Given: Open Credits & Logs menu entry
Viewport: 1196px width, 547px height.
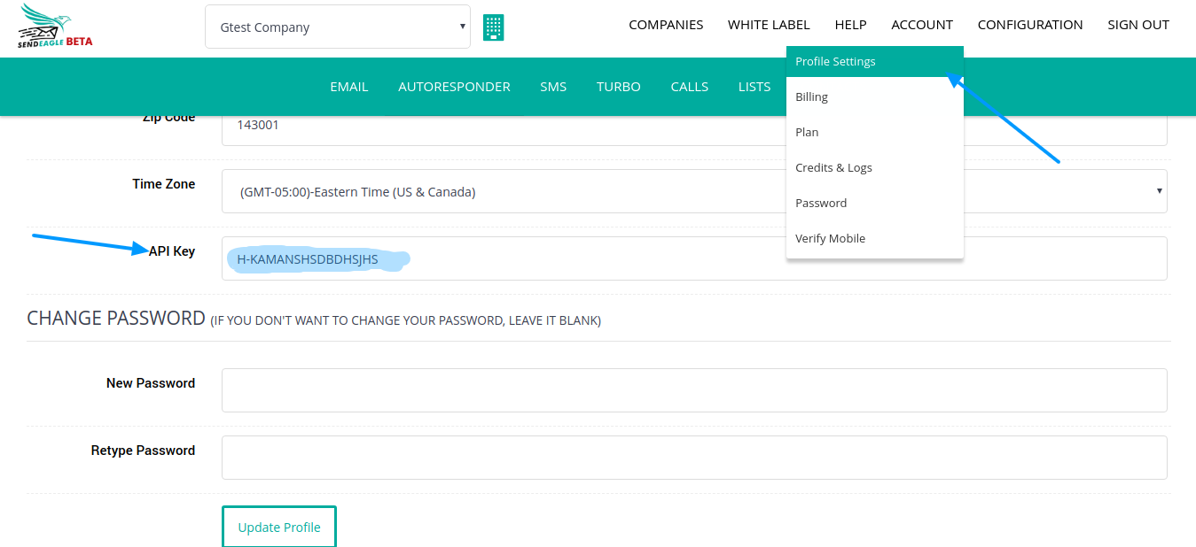Looking at the screenshot, I should coord(833,168).
